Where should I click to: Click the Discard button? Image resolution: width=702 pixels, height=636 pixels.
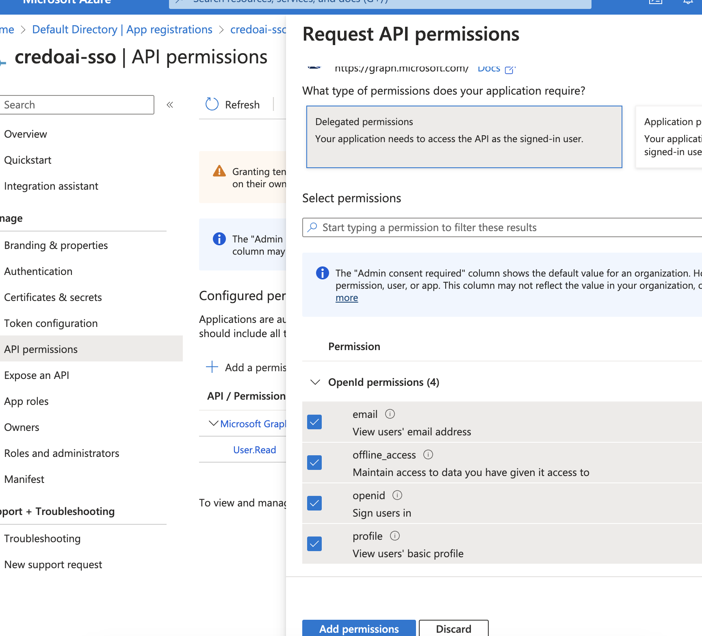[453, 628]
